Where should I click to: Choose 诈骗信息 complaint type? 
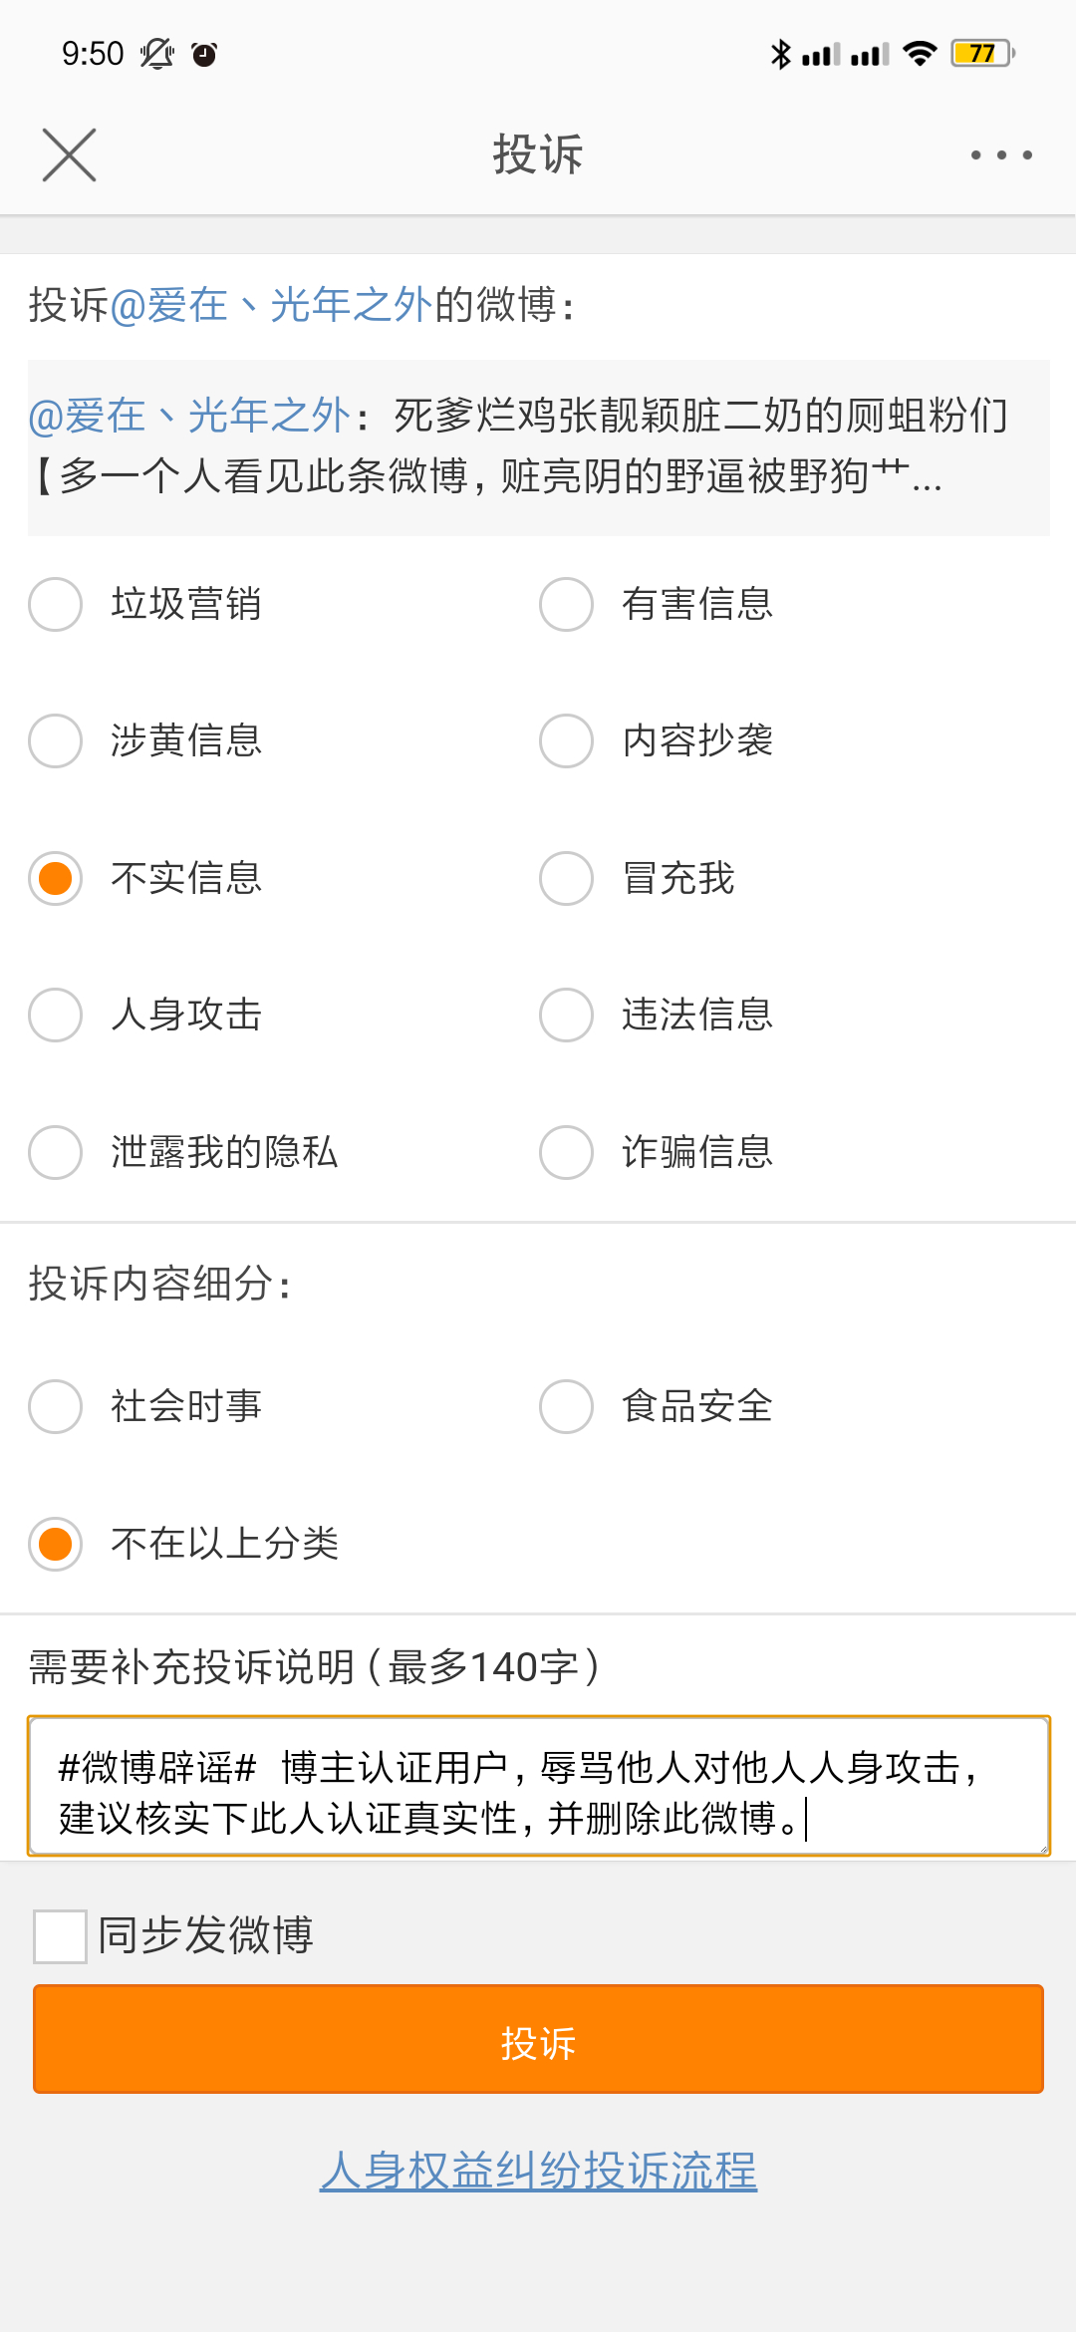coord(566,1152)
